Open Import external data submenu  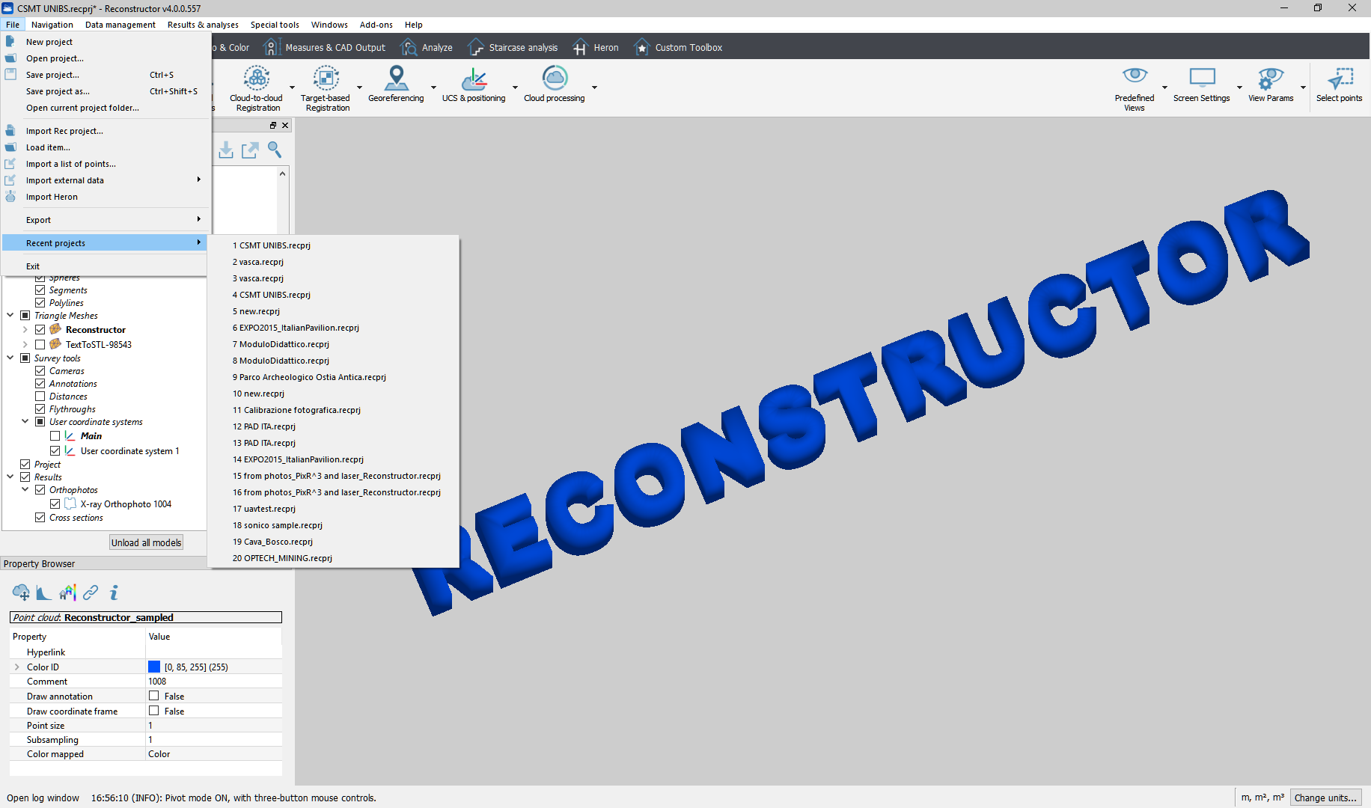pyautogui.click(x=105, y=180)
